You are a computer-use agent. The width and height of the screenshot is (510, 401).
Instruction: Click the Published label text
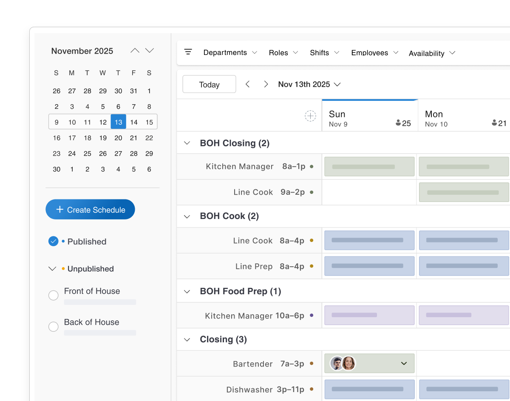[87, 242]
